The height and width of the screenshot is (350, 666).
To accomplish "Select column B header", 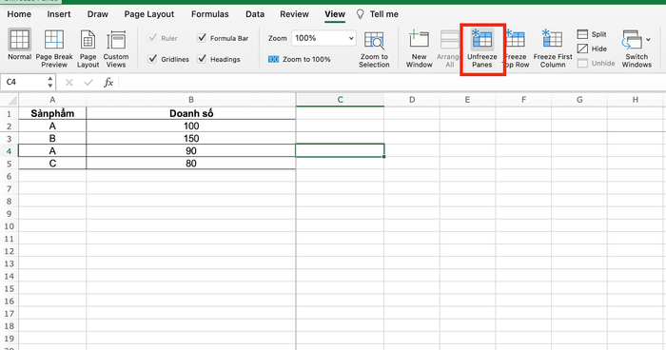I will click(x=191, y=100).
